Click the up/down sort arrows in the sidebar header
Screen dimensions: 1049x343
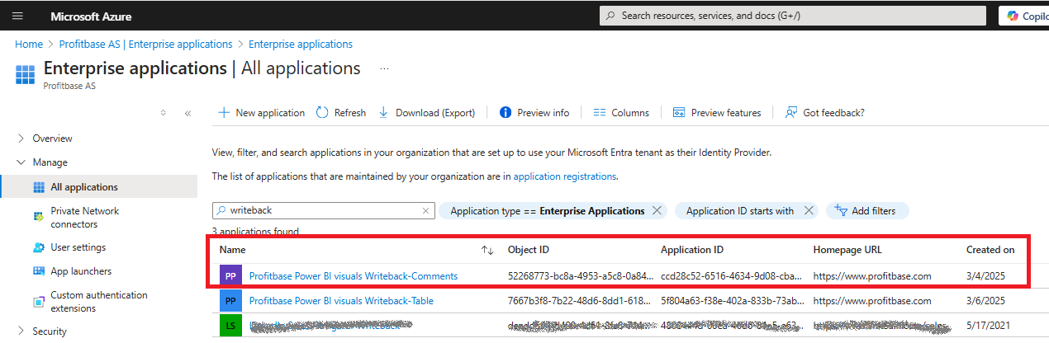pos(163,113)
